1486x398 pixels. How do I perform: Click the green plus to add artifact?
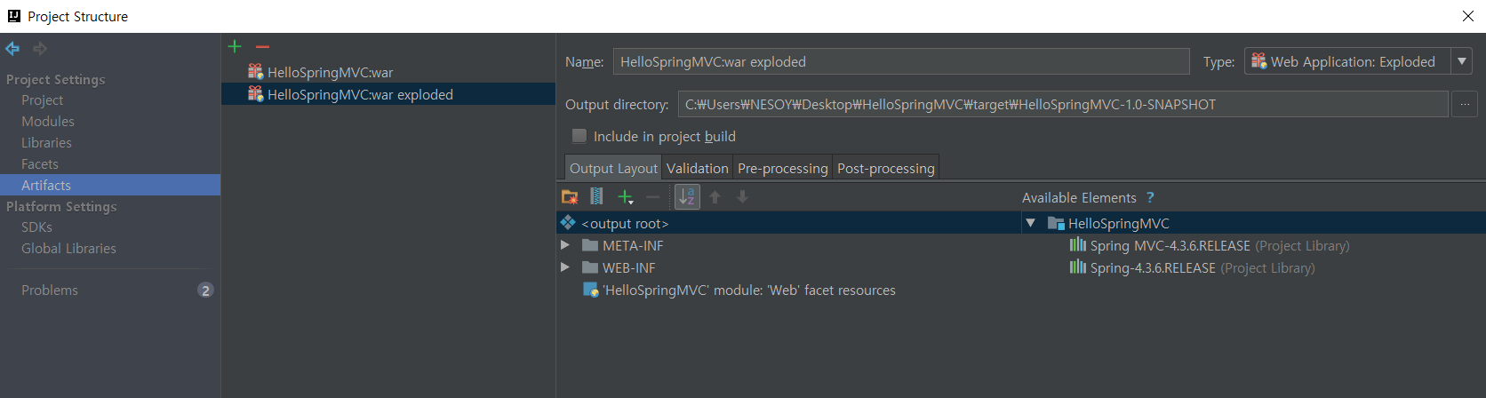(x=235, y=46)
